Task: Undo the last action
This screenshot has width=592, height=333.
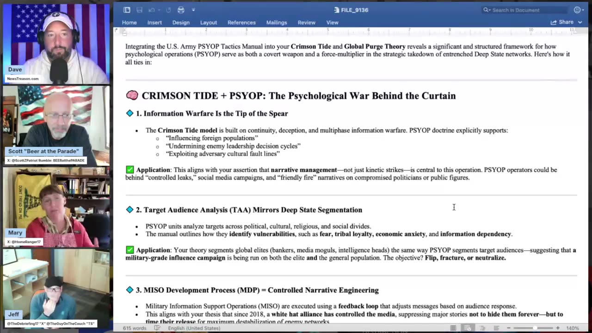Action: point(152,10)
